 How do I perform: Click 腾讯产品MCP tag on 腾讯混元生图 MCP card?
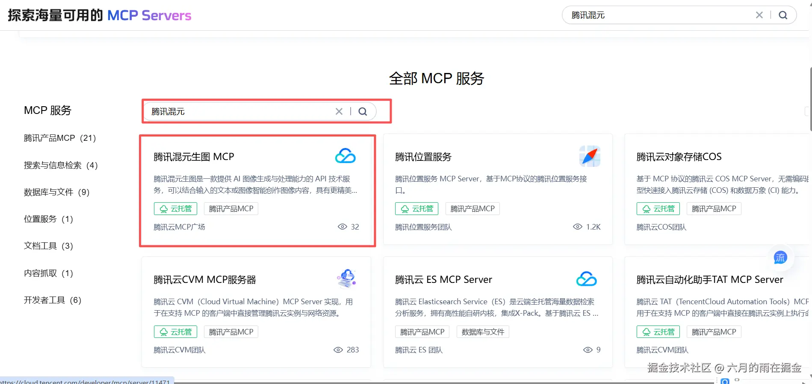(231, 209)
